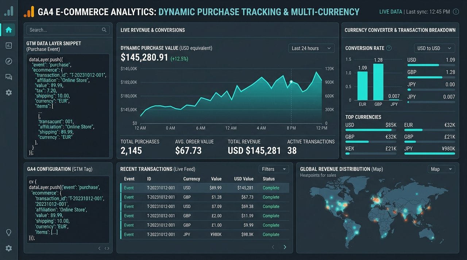
Task: Click the $145,280.91 dynamic purchase value
Action: coord(144,57)
